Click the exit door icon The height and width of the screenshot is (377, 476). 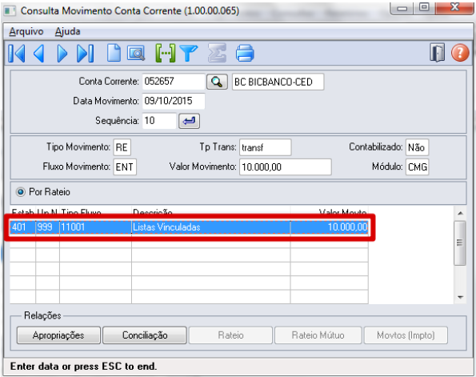click(x=437, y=53)
